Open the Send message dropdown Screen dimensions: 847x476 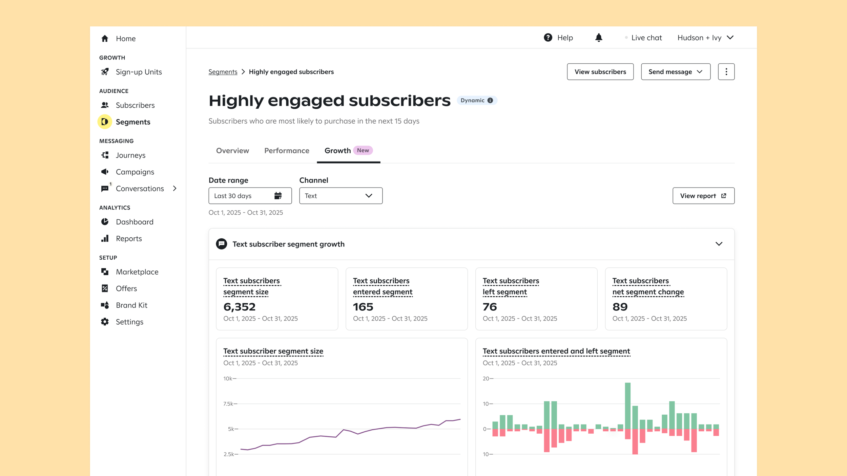675,72
